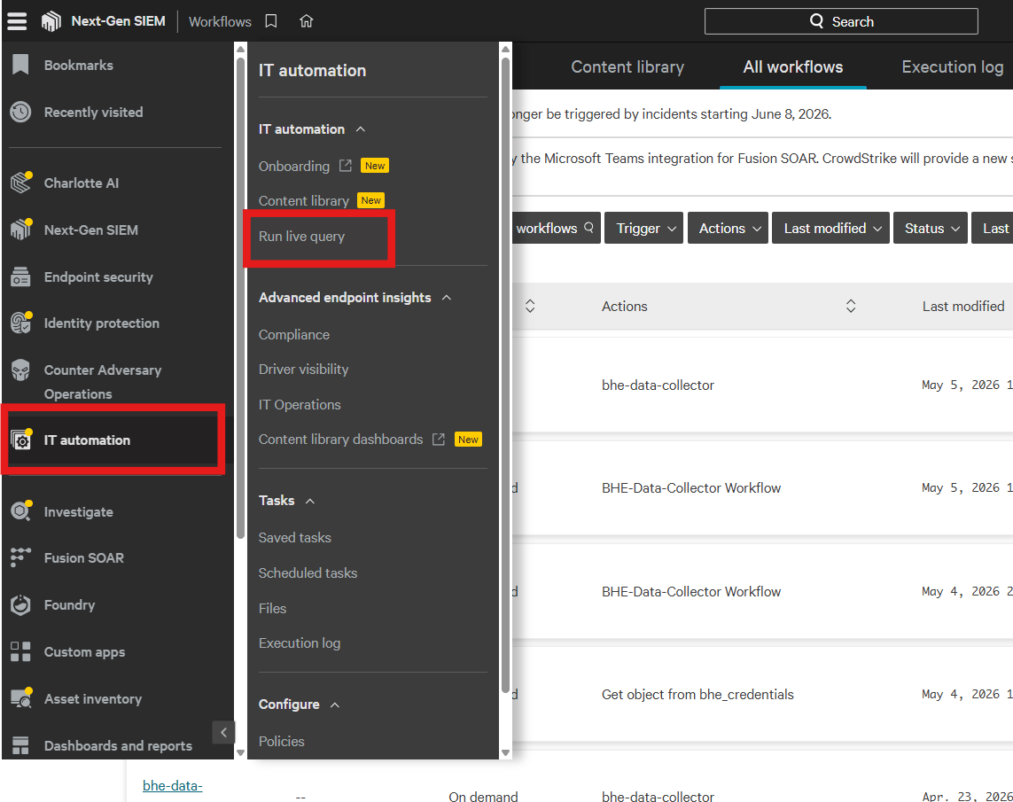Open Policies under Configure
The width and height of the screenshot is (1013, 802).
coord(282,742)
